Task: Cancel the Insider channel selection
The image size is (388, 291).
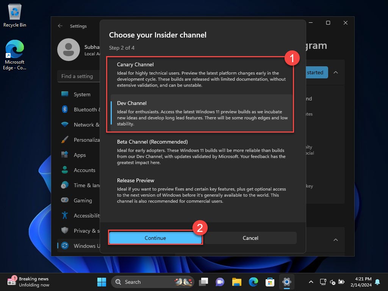Action: click(x=250, y=238)
